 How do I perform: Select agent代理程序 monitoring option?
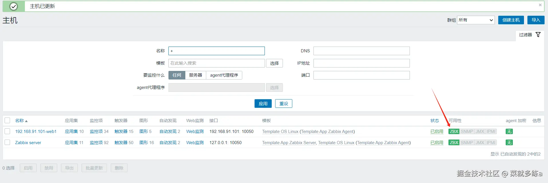[x=224, y=75]
